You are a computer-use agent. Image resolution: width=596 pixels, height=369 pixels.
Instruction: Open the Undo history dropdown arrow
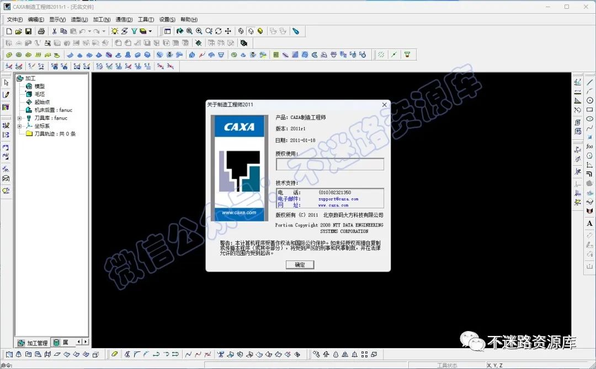pyautogui.click(x=89, y=31)
